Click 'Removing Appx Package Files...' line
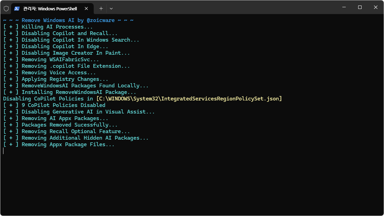Image resolution: width=384 pixels, height=216 pixels. pos(59,144)
